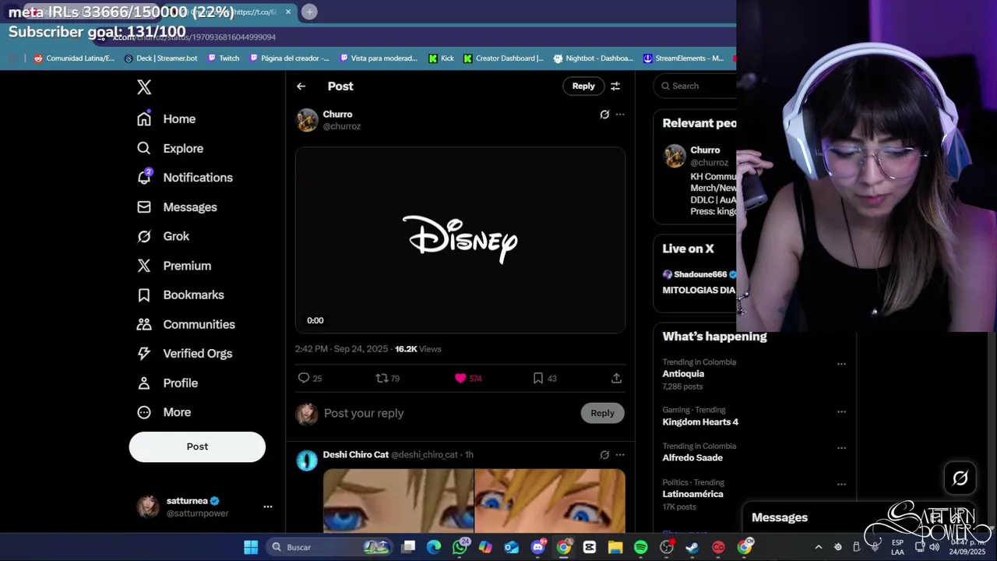
Task: Click the Grok icon on Churro's post
Action: tap(604, 115)
